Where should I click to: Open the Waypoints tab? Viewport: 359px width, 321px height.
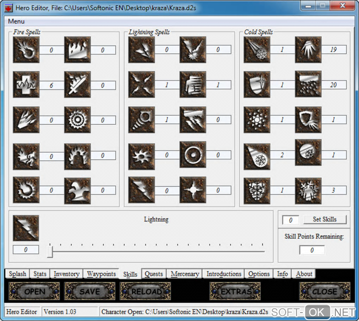click(101, 274)
